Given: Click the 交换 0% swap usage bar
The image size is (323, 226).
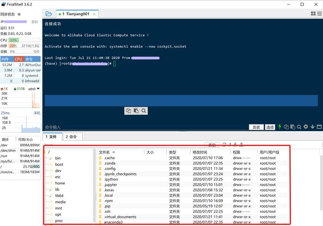Looking at the screenshot, I should click(x=24, y=52).
